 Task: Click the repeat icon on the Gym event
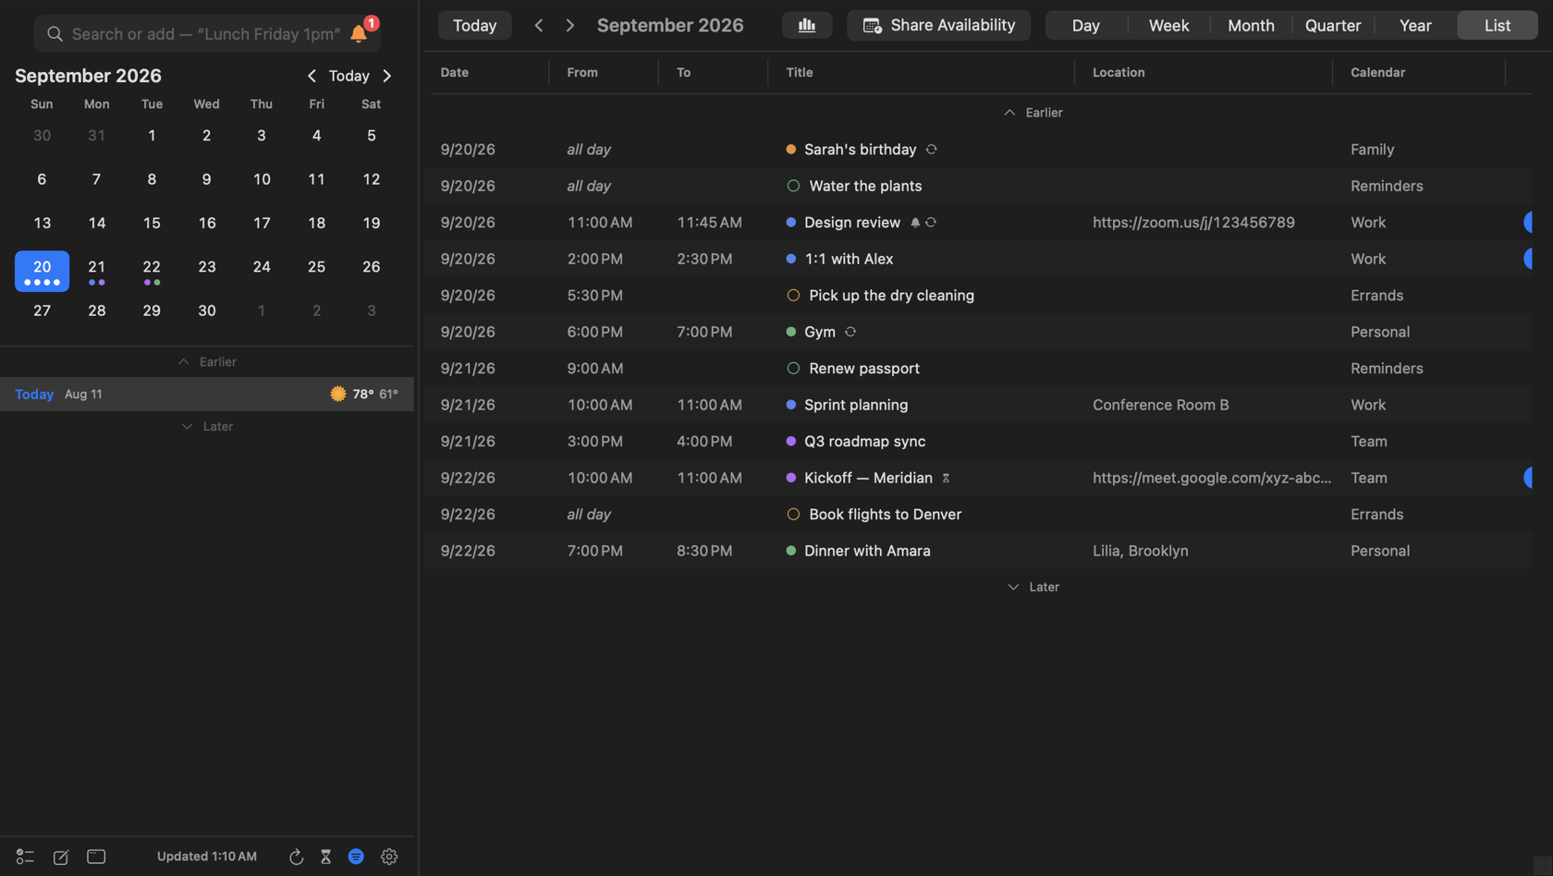[850, 332]
